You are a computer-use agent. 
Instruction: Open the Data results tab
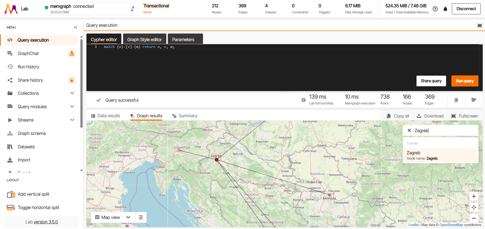(106, 116)
